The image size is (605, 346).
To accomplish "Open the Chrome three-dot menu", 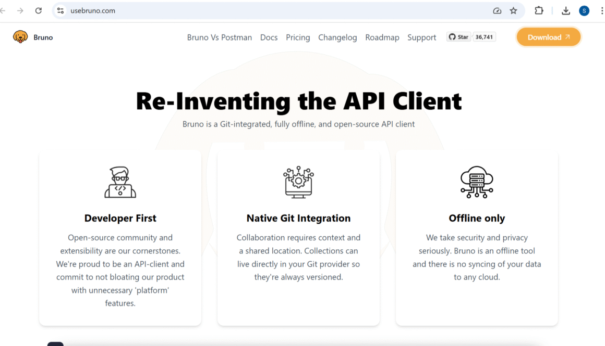I will [x=601, y=11].
